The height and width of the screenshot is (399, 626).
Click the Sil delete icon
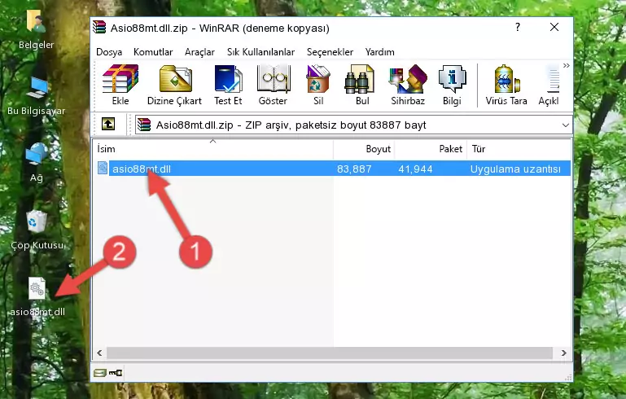click(318, 85)
